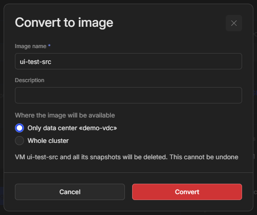Confirm with the red Convert button

[187, 192]
